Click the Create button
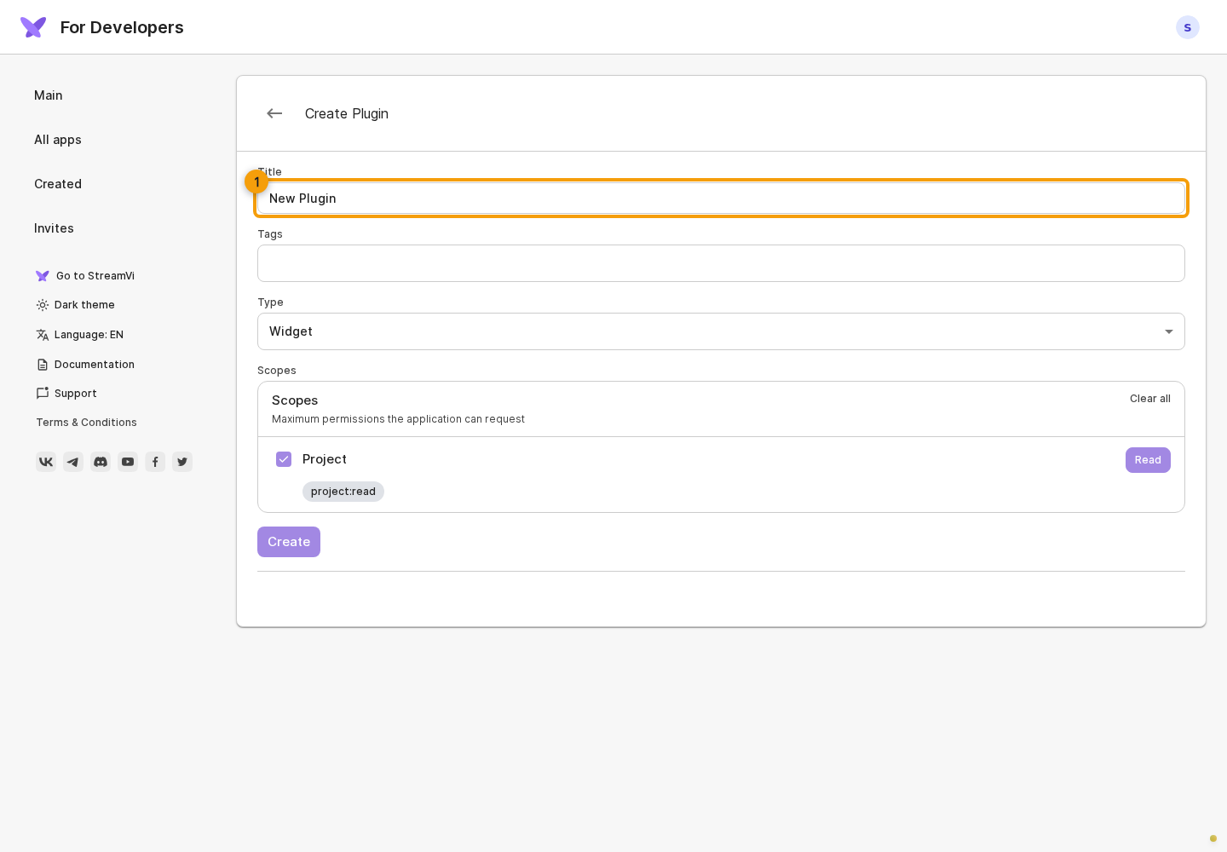This screenshot has width=1227, height=852. [x=289, y=542]
